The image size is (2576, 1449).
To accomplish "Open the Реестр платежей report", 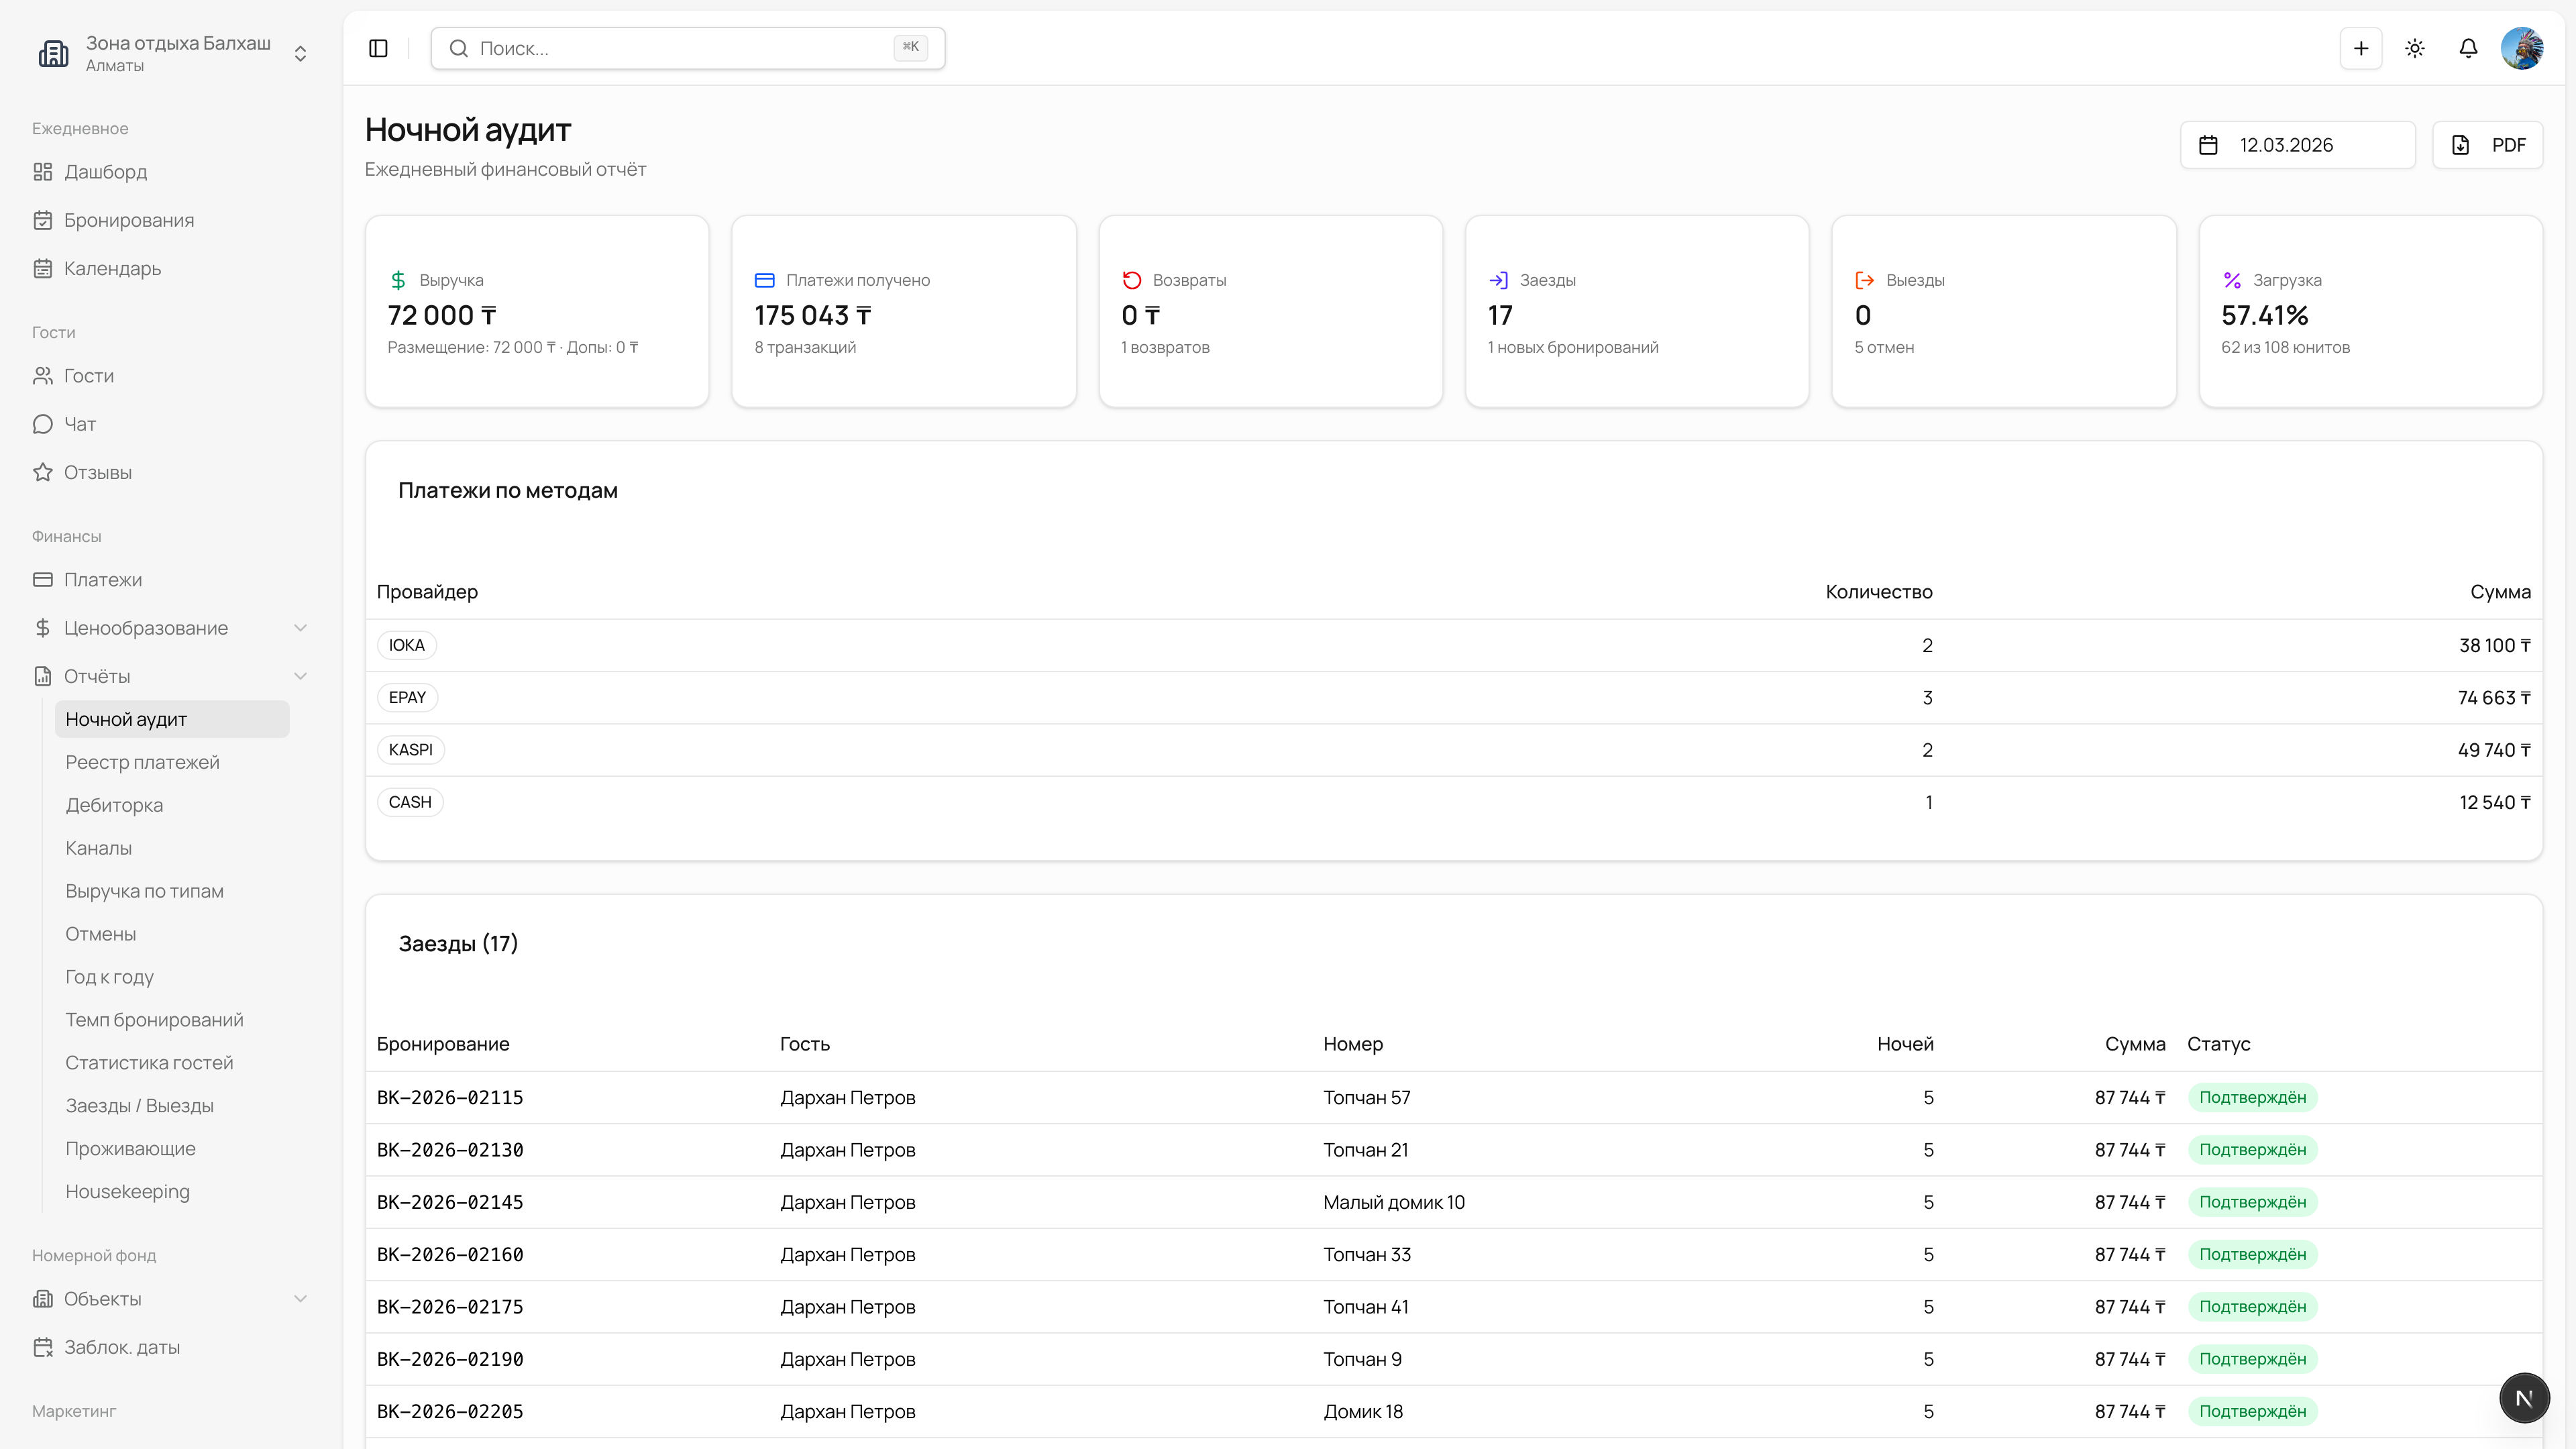I will [x=142, y=762].
